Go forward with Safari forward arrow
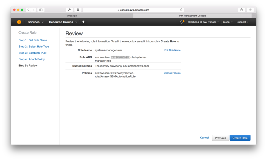The image size is (267, 160). tap(34, 10)
